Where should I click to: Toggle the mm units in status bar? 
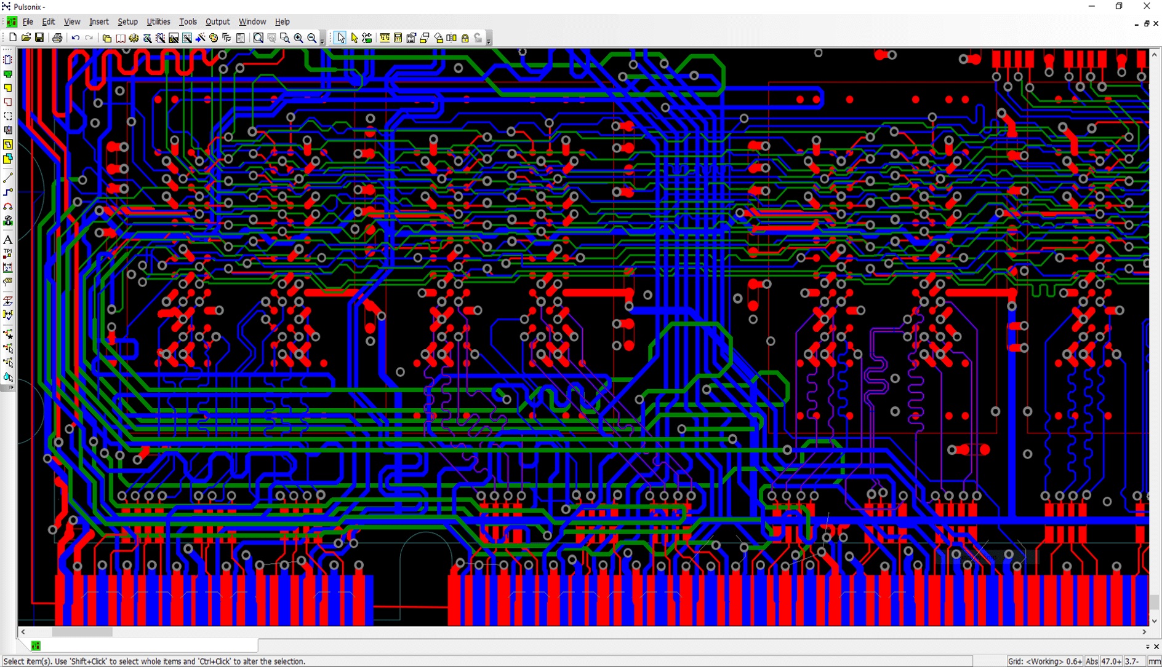[1154, 661]
